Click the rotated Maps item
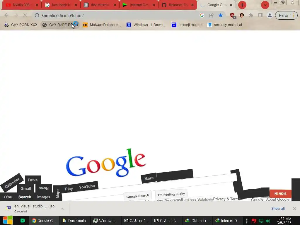 pyautogui.click(x=58, y=193)
